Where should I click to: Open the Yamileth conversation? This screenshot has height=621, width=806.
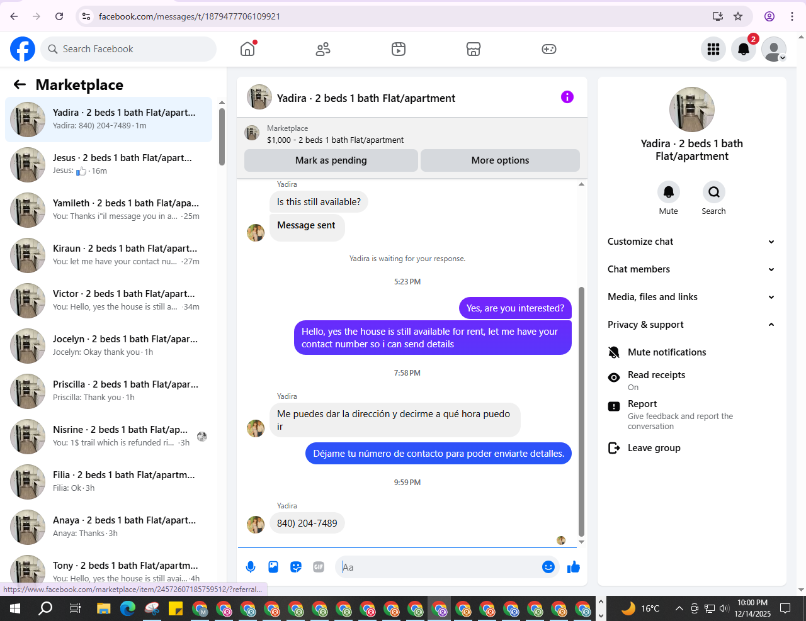[109, 210]
